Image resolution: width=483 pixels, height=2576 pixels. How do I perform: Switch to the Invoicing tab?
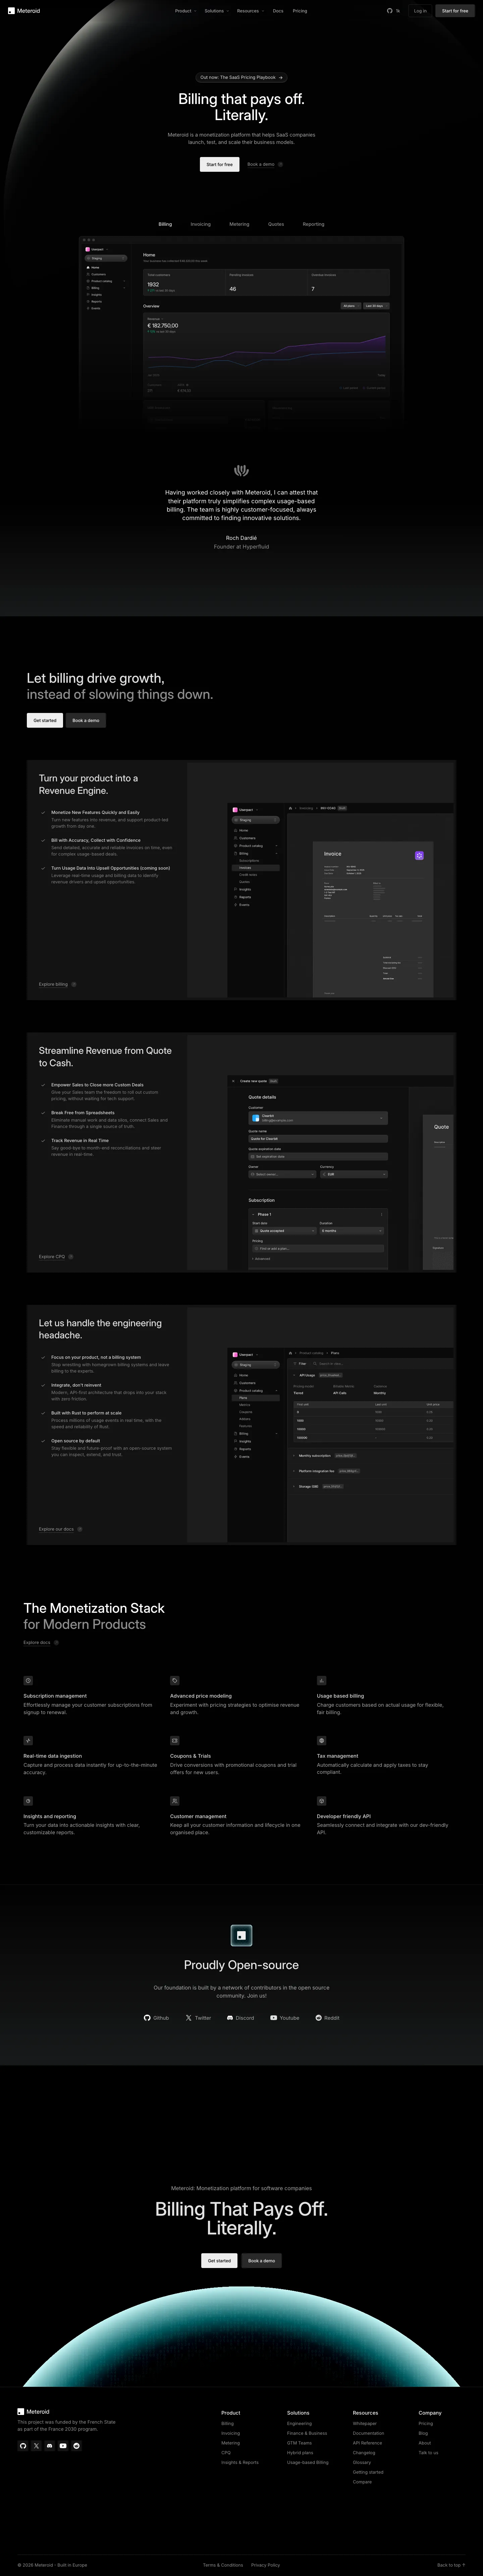click(x=201, y=224)
